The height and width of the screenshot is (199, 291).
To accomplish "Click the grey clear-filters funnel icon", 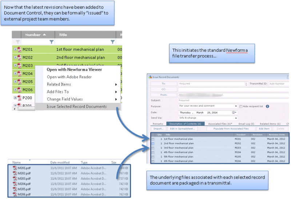I will (17, 42).
